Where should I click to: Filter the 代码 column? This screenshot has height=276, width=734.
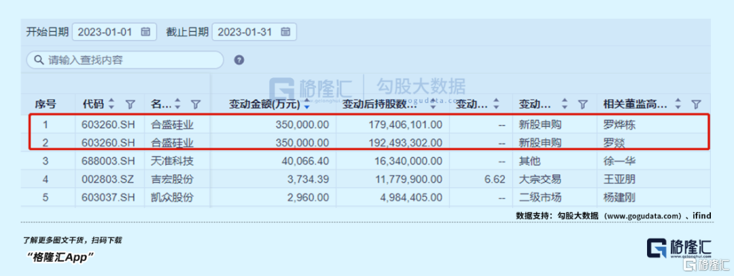click(x=130, y=104)
